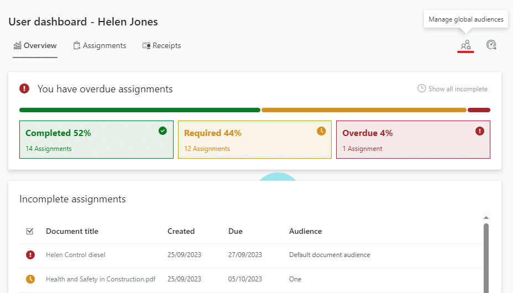Click Default document audience cell
This screenshot has height=293, width=513.
(x=329, y=255)
